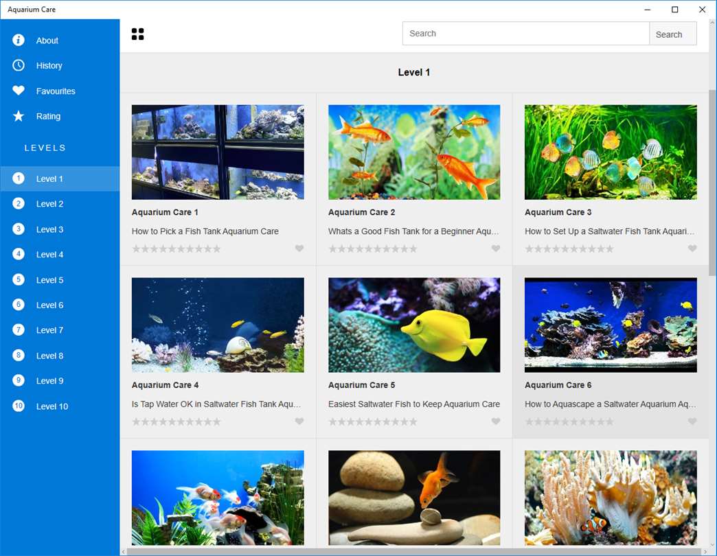The image size is (717, 556).
Task: Rate Aquarium Care 4 using its star row
Action: click(x=177, y=421)
